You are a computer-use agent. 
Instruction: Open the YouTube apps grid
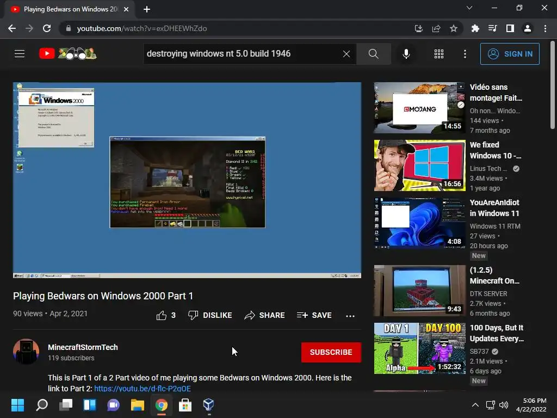point(439,54)
